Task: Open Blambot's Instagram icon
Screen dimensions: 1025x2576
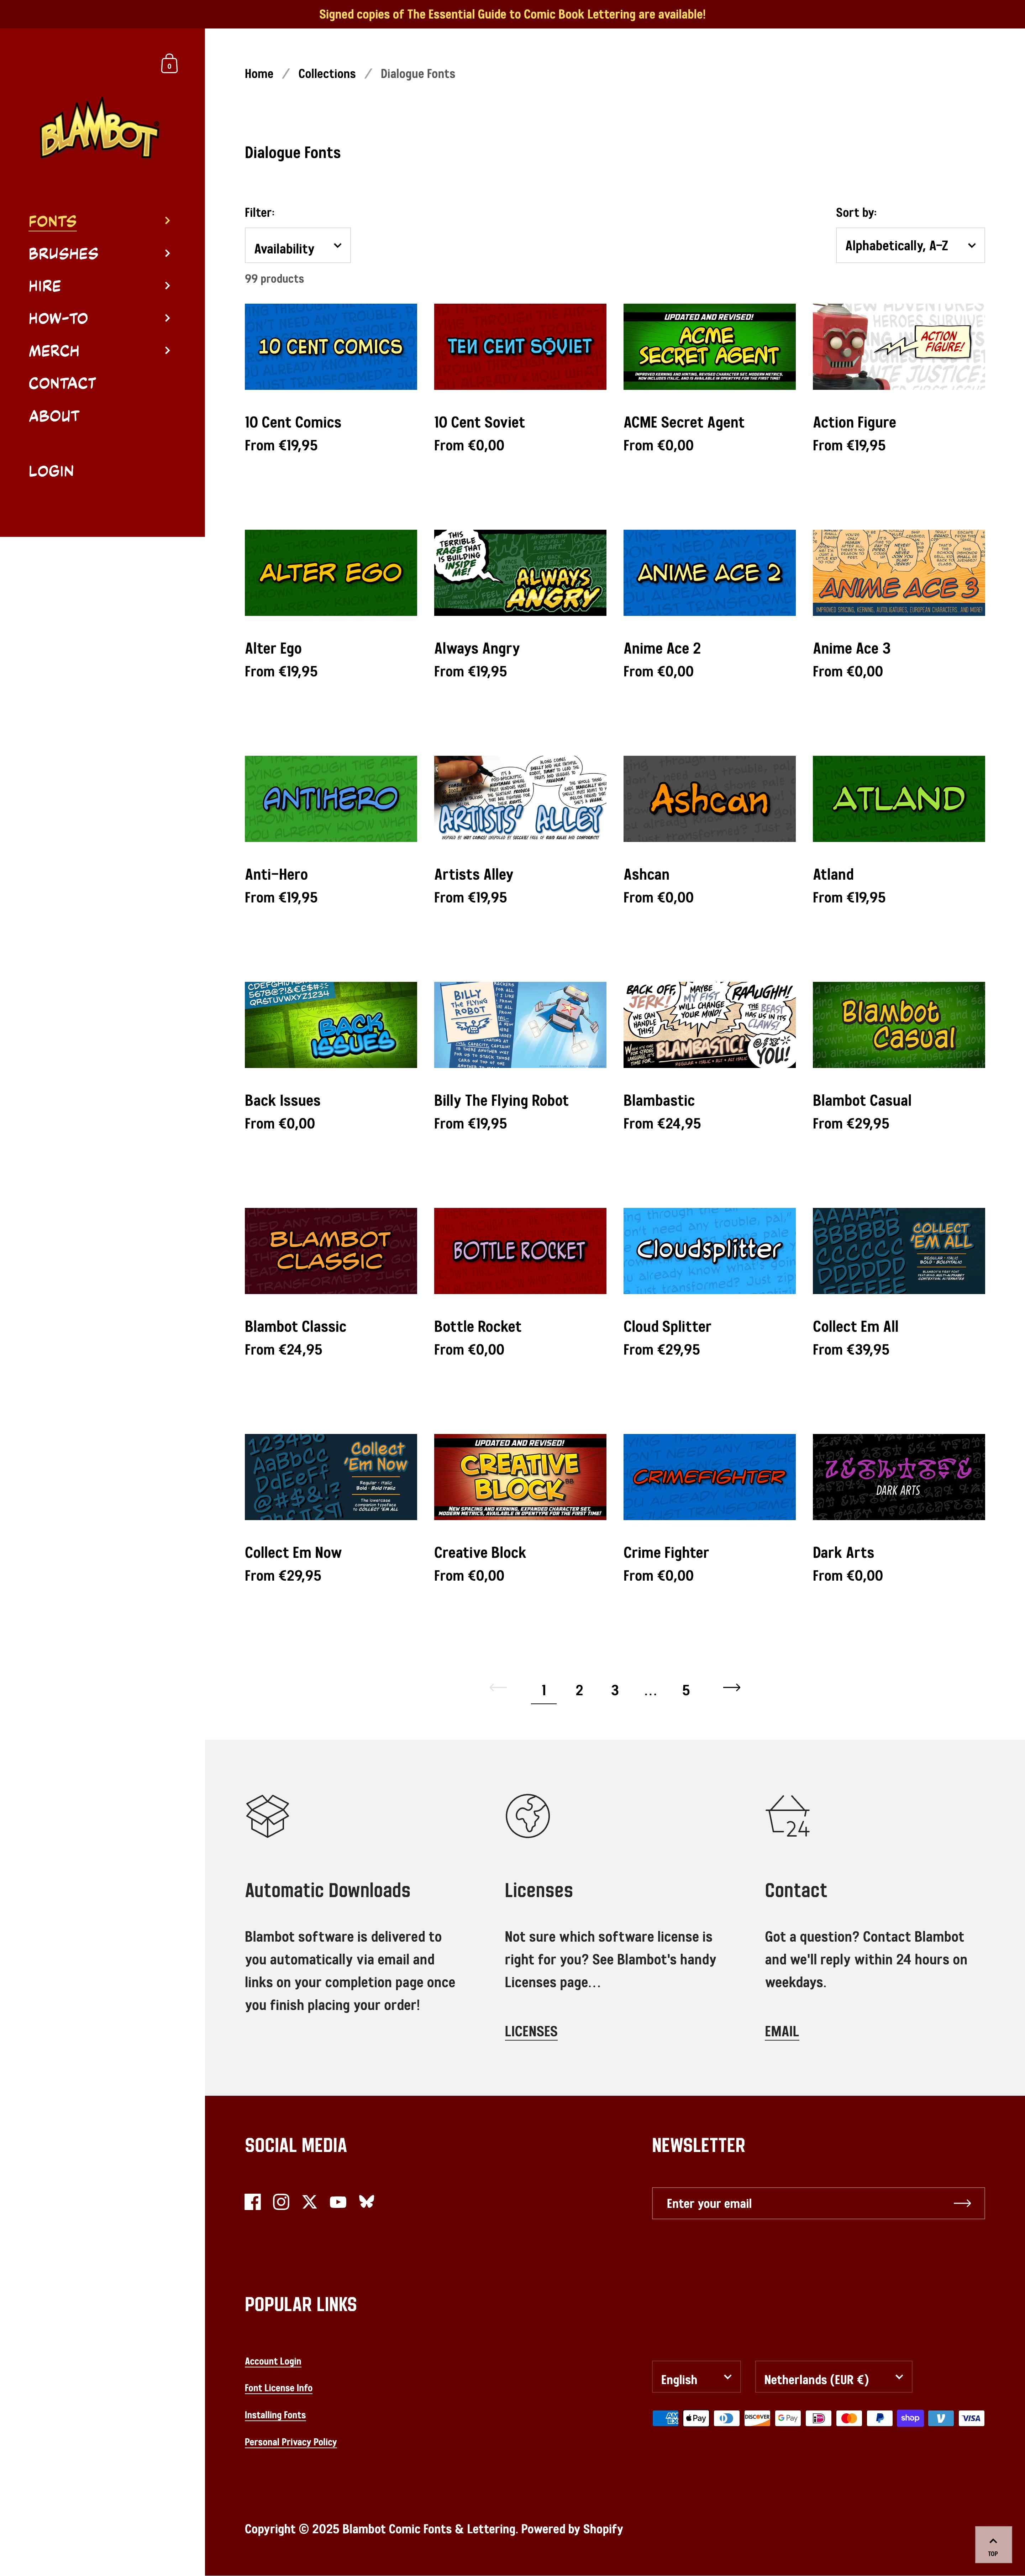Action: [x=281, y=2201]
